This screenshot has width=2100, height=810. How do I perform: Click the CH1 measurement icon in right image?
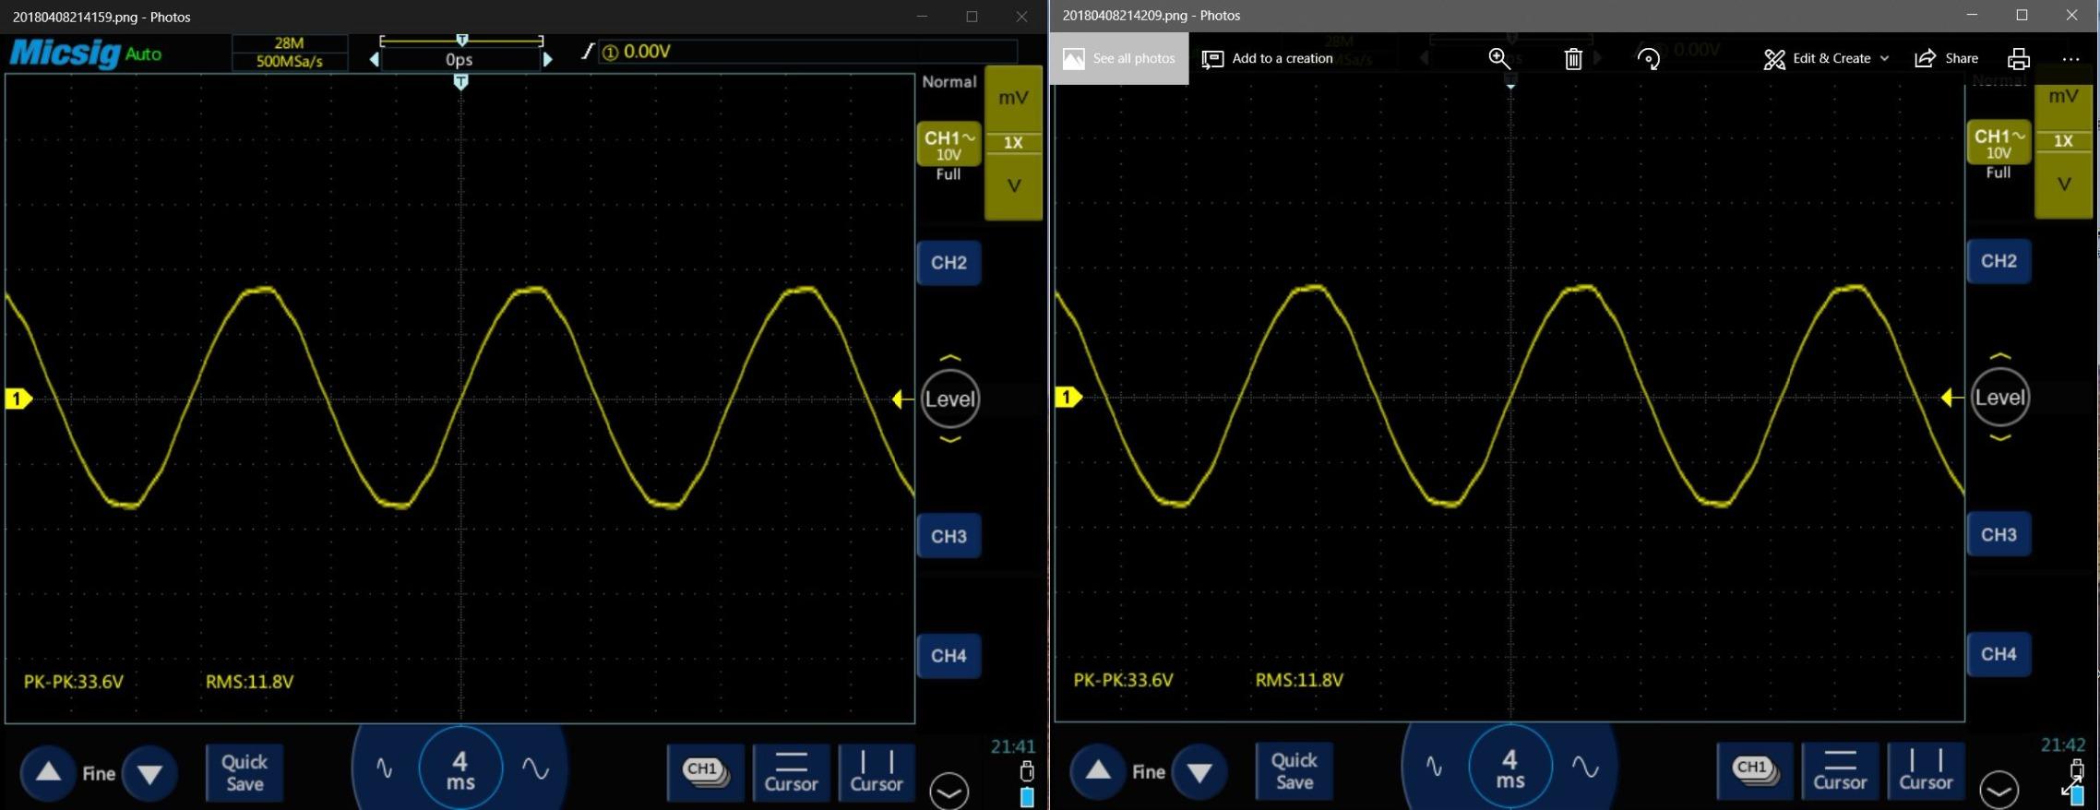coord(1754,770)
